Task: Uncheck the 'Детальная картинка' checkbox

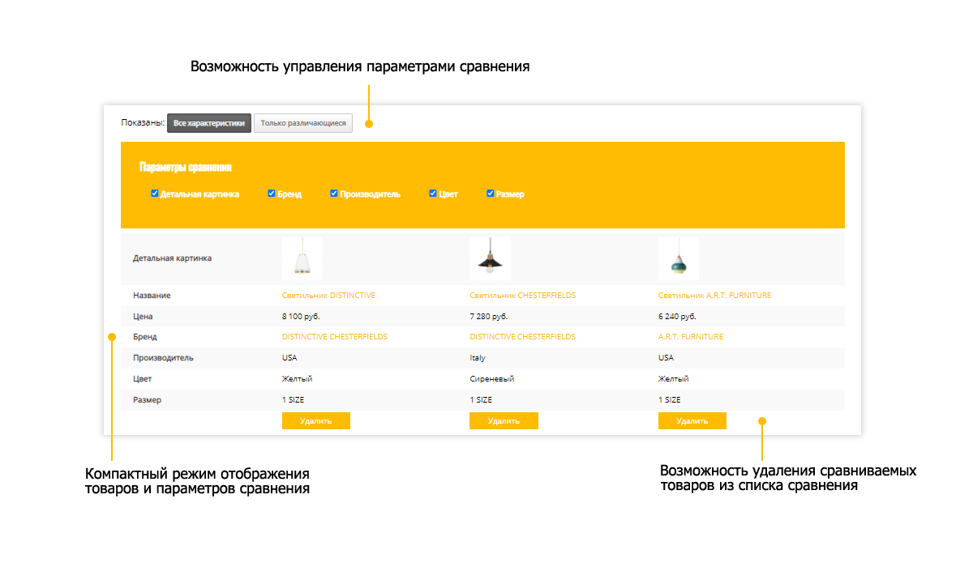Action: [x=155, y=194]
